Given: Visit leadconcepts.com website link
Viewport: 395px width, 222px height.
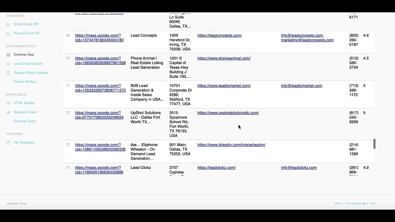Looking at the screenshot, I should pos(220,35).
